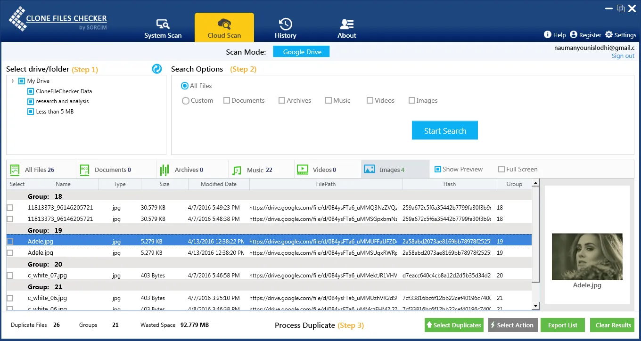Open the Select Action dropdown
641x341 pixels.
[513, 325]
